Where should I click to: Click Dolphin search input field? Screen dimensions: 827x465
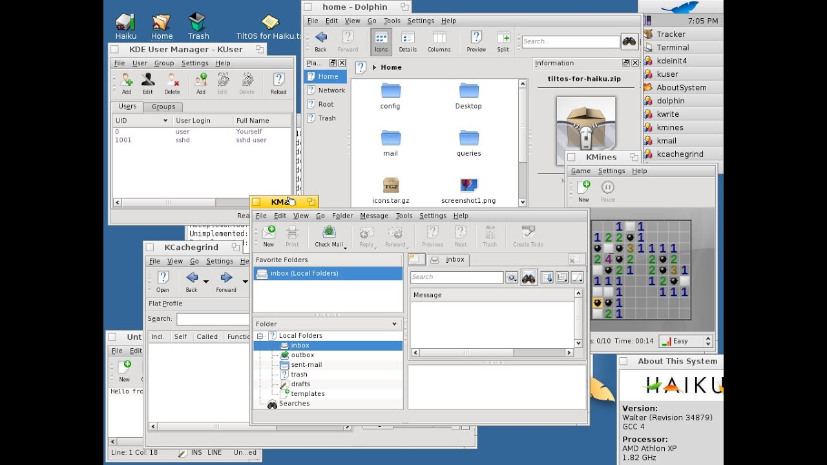coord(571,41)
